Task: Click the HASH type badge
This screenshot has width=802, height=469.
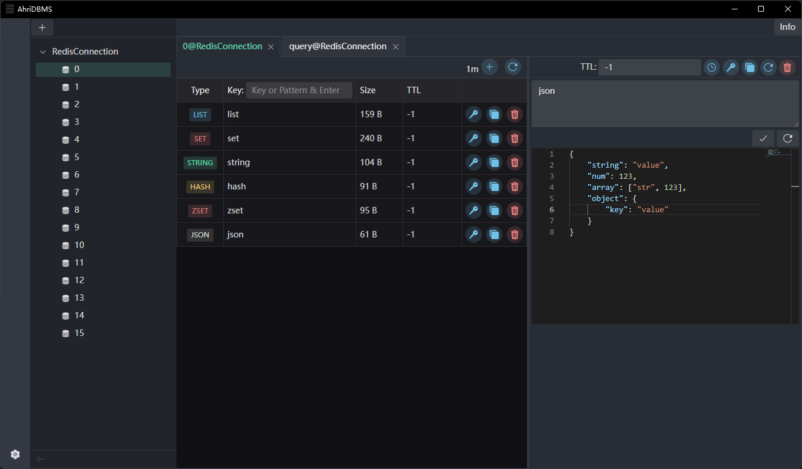Action: click(200, 186)
